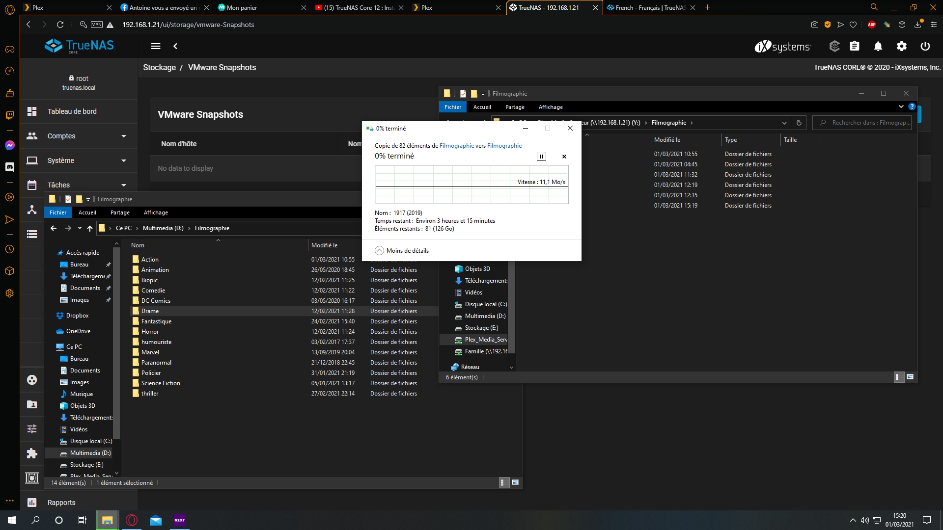The height and width of the screenshot is (530, 943).
Task: Open Tableau de bord in TrueNAS sidebar
Action: pyautogui.click(x=79, y=111)
